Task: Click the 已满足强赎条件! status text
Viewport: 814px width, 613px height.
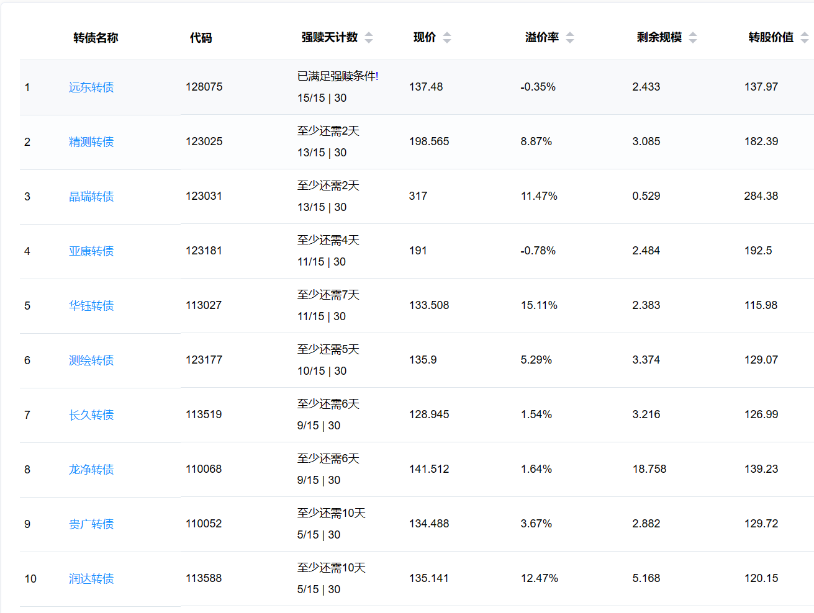Action: 338,76
